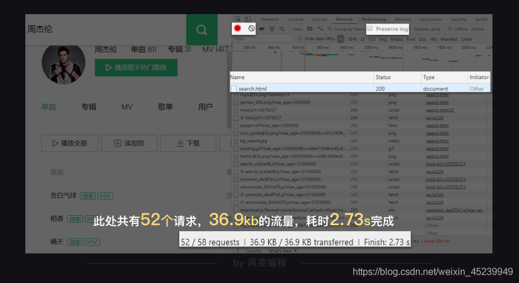519x283 pixels.
Task: Click the red record network log button
Action: pyautogui.click(x=237, y=28)
